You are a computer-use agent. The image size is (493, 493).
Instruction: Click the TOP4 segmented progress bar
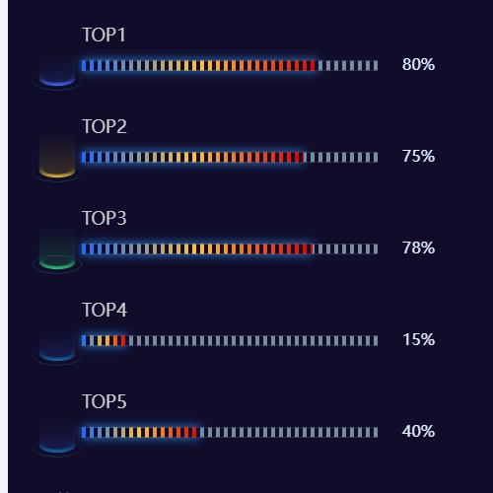tap(230, 340)
